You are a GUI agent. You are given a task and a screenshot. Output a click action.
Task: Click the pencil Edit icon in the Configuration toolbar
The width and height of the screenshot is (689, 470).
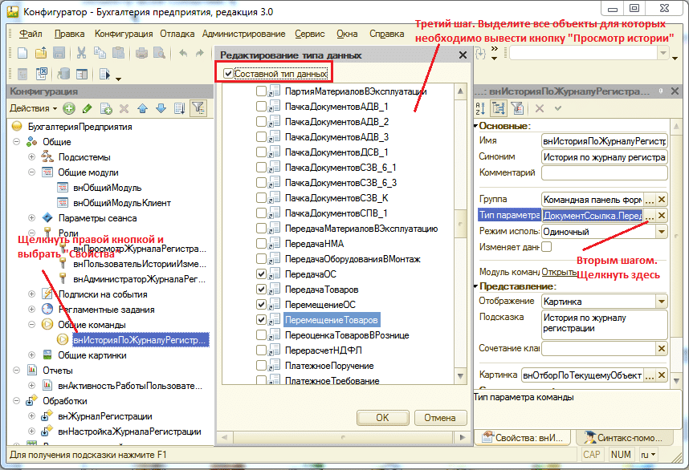pos(88,108)
